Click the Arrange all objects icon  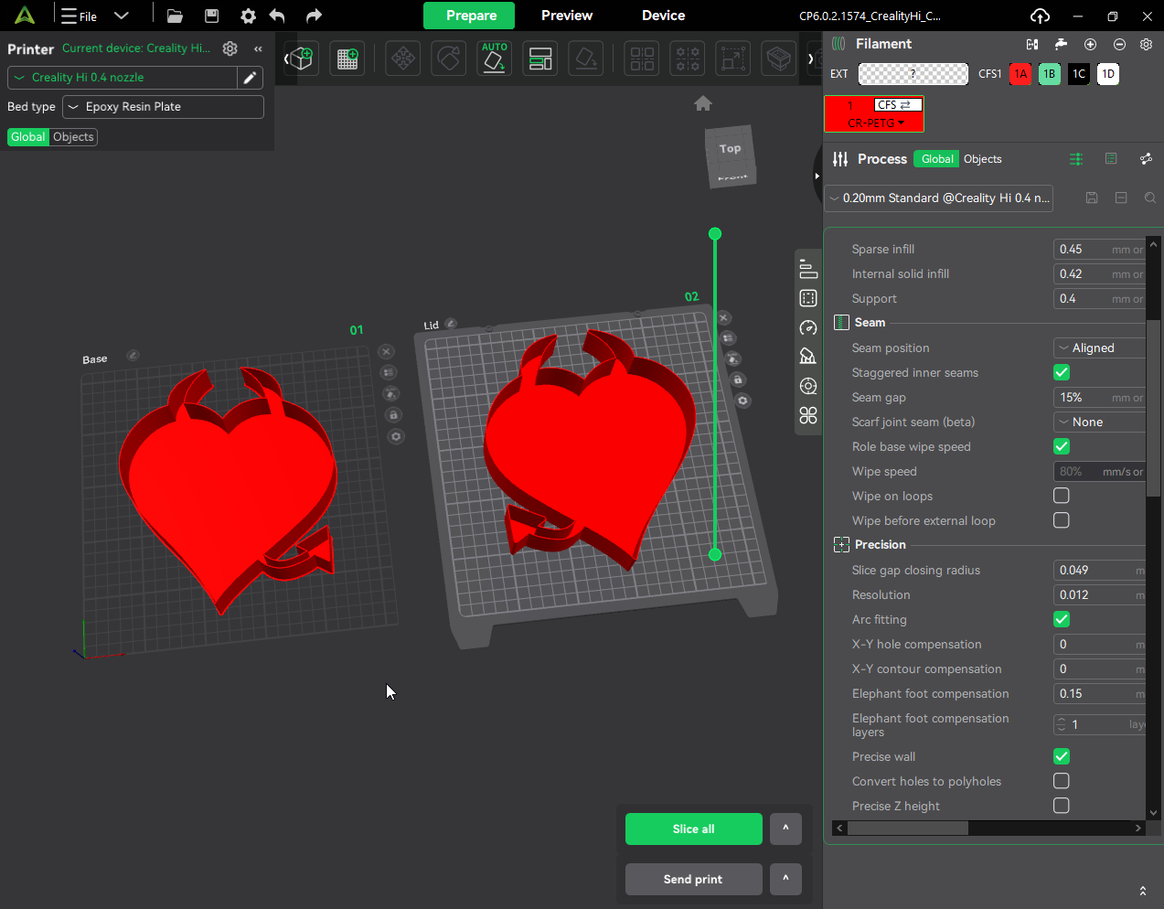pyautogui.click(x=540, y=59)
